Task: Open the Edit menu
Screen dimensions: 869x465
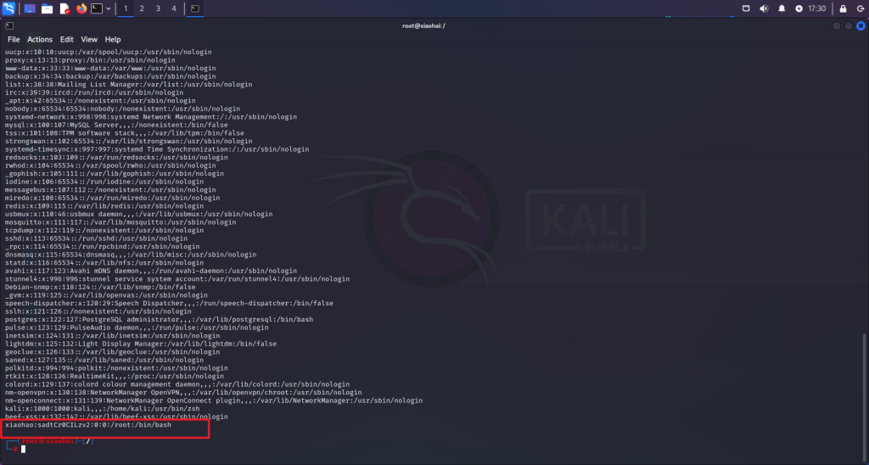Action: click(x=66, y=39)
